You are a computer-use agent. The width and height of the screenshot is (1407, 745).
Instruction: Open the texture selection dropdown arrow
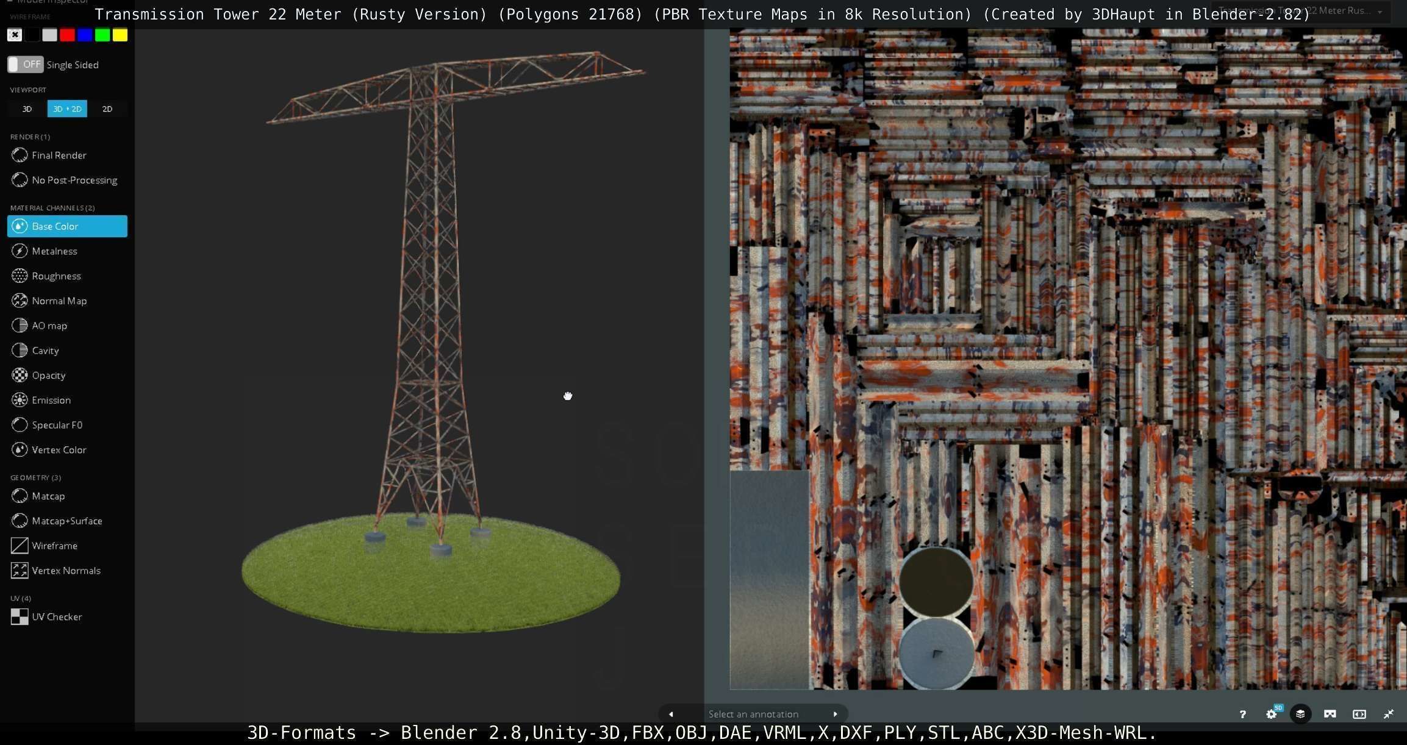click(x=1380, y=12)
